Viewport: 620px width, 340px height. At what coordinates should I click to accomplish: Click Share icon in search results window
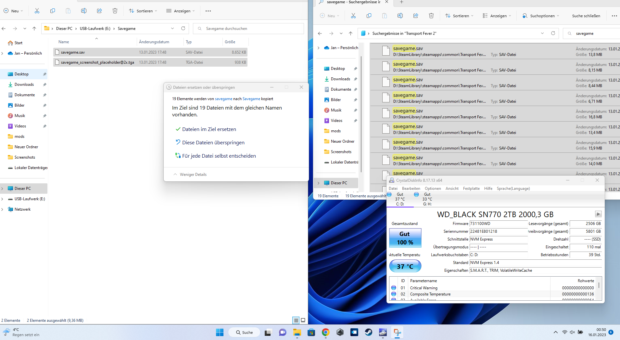tap(416, 16)
